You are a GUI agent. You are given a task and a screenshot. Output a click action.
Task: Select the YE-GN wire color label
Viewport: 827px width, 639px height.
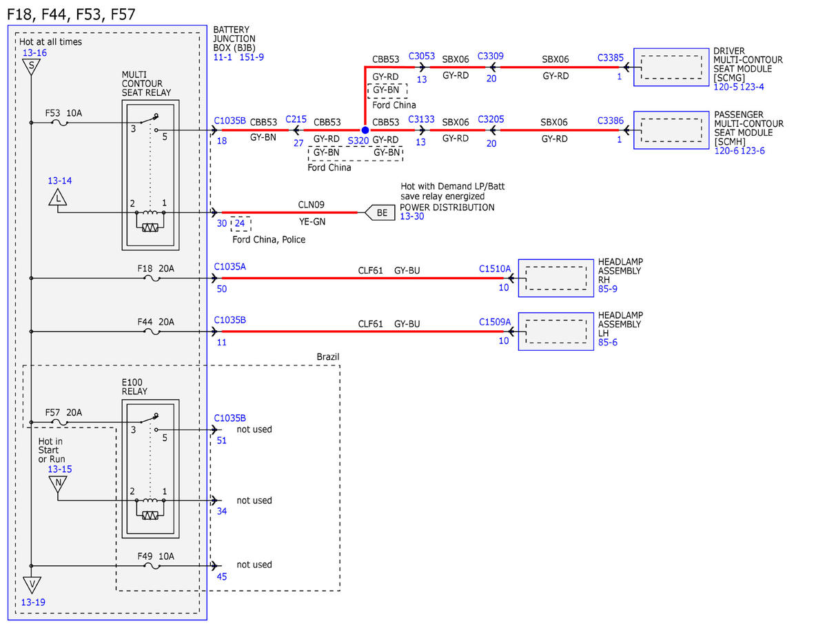312,222
